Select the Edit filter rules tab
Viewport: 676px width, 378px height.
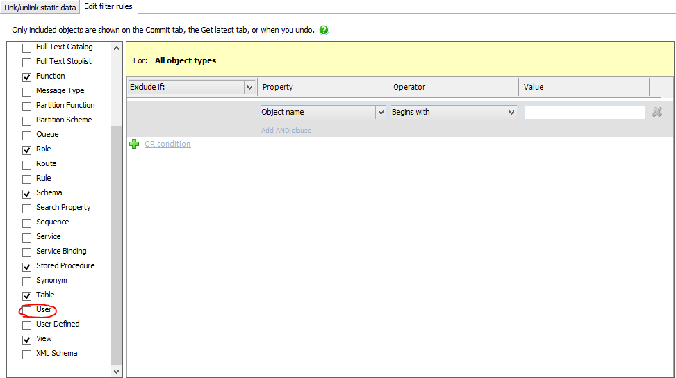click(108, 7)
